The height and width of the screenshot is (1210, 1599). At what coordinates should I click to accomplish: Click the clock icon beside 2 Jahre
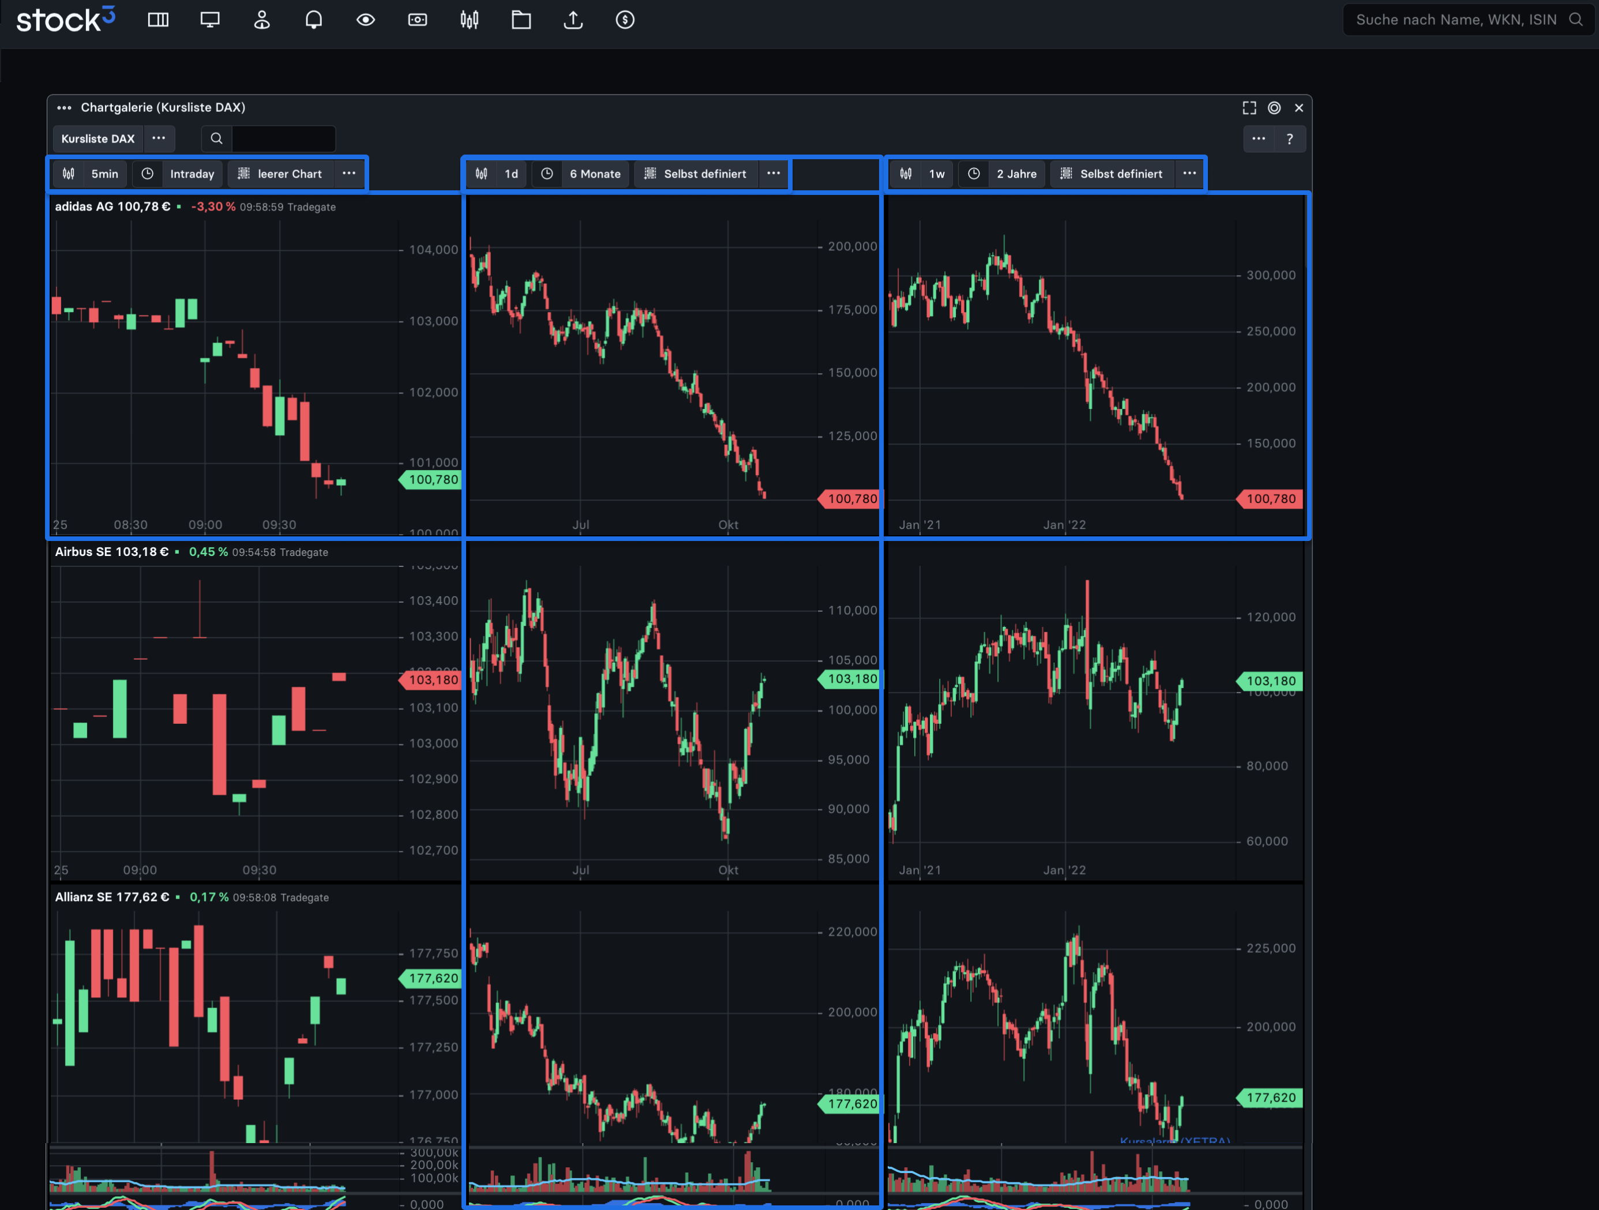[974, 174]
